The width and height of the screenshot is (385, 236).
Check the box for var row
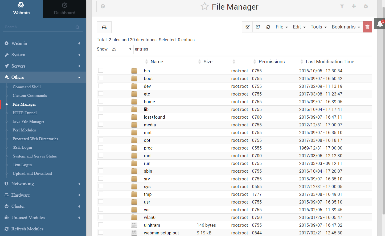click(101, 209)
